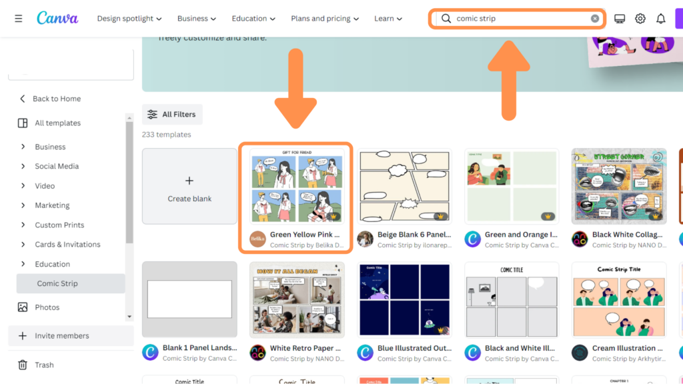Click pro crown badge on Beige Blank template

441,216
